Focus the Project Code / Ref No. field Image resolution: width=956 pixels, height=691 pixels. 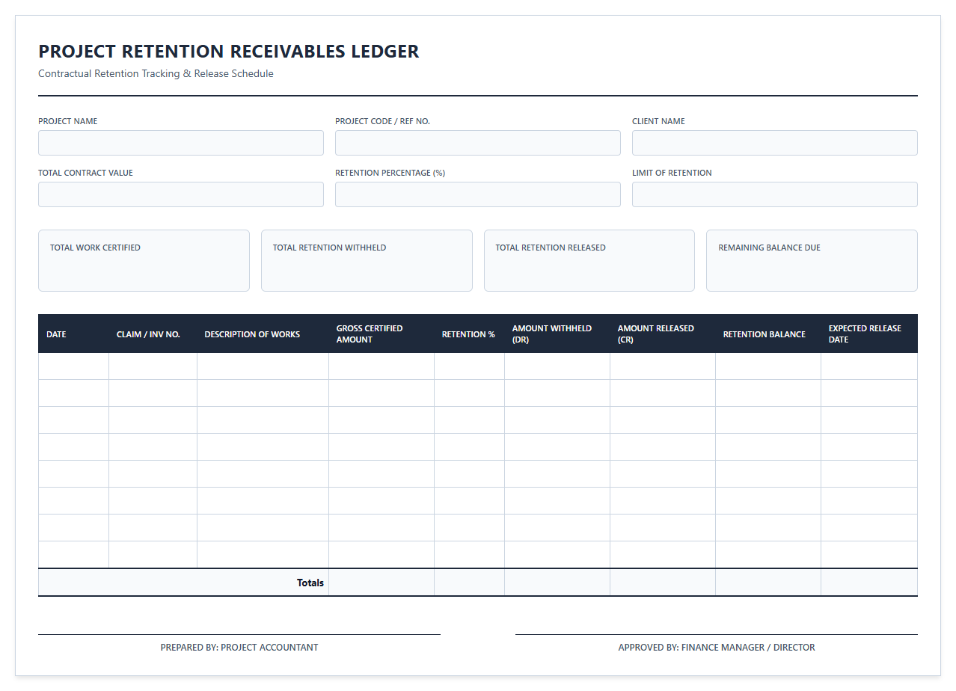(x=478, y=143)
